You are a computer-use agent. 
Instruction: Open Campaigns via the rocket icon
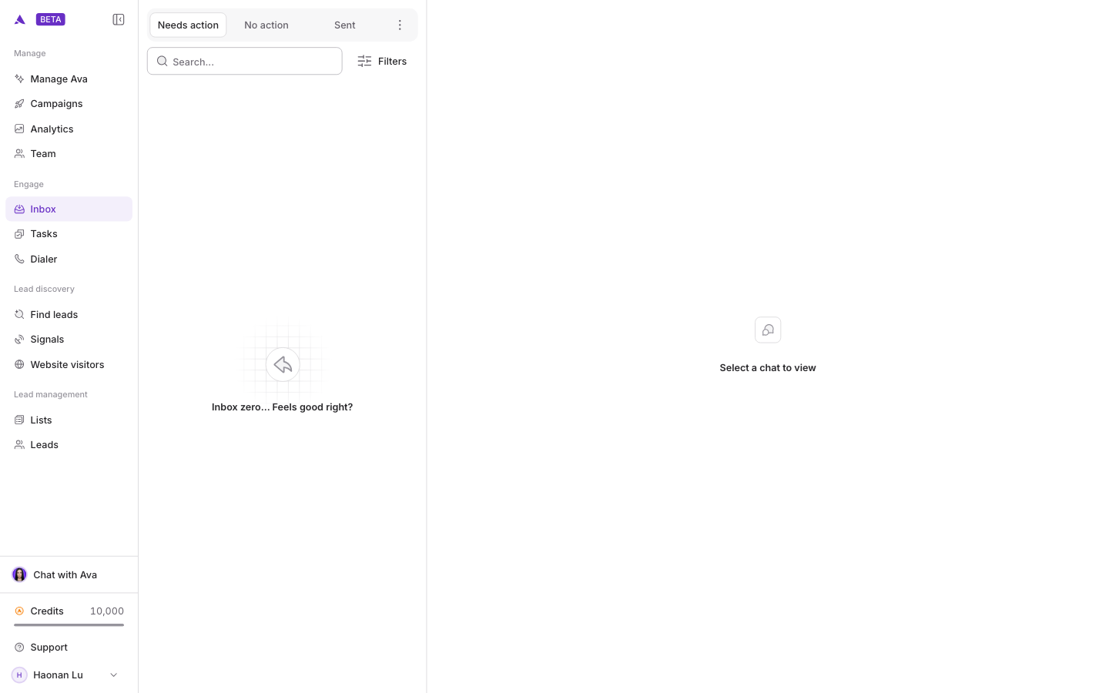pos(19,104)
